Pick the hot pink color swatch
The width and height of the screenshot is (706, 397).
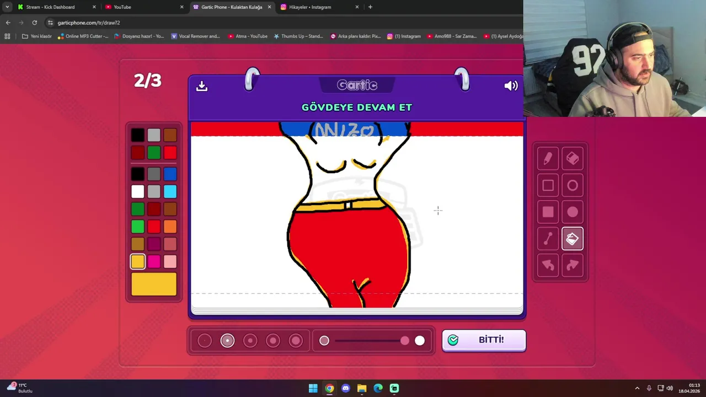click(154, 261)
